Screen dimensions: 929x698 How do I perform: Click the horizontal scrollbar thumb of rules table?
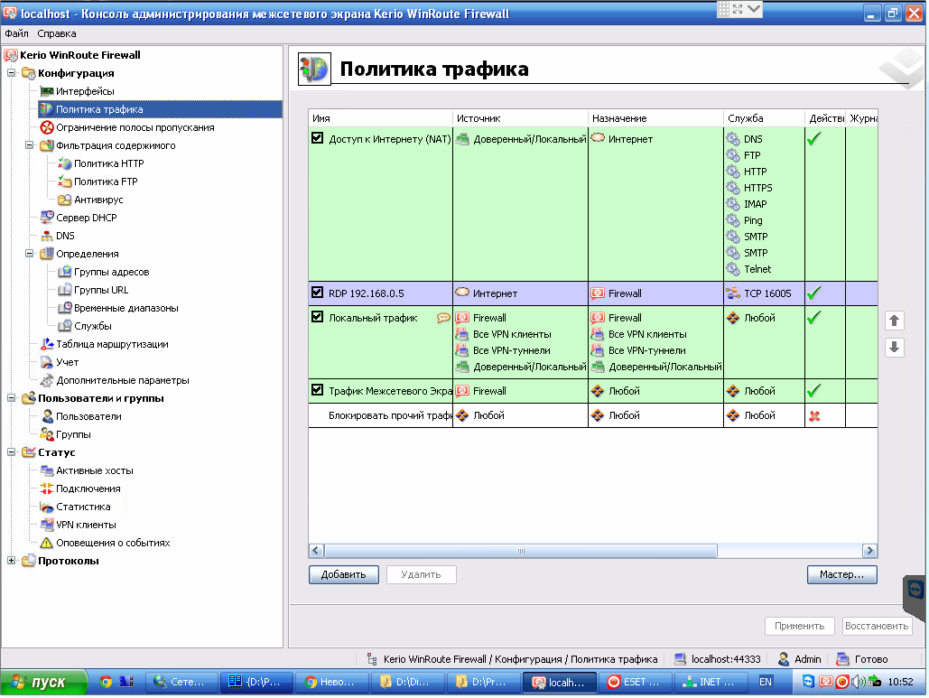521,551
